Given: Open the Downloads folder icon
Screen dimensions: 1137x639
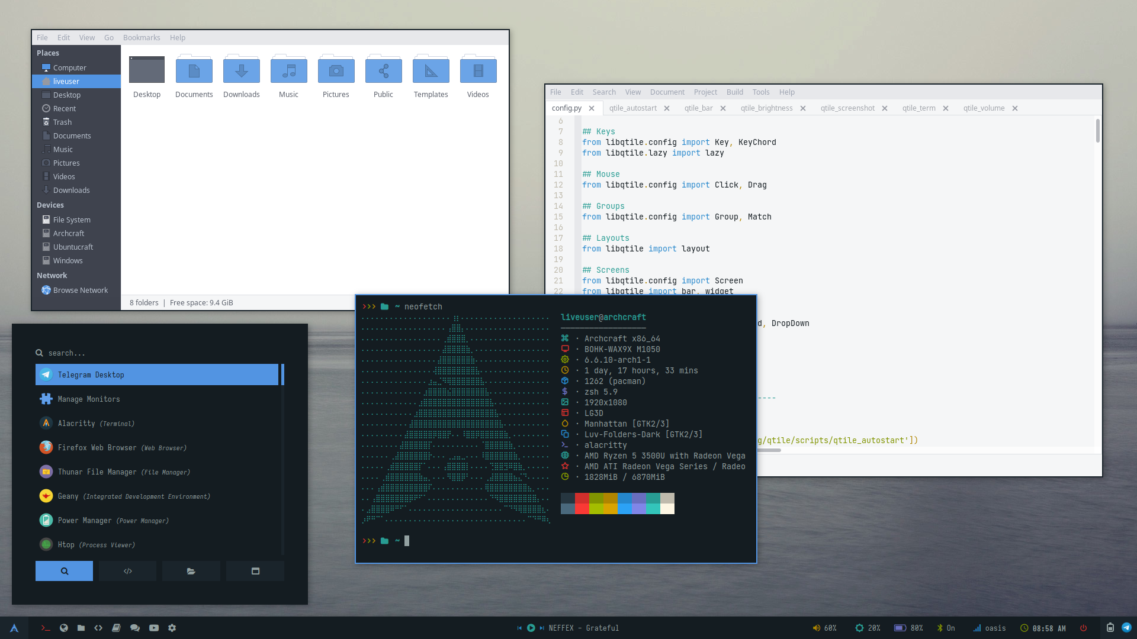Looking at the screenshot, I should [x=241, y=72].
